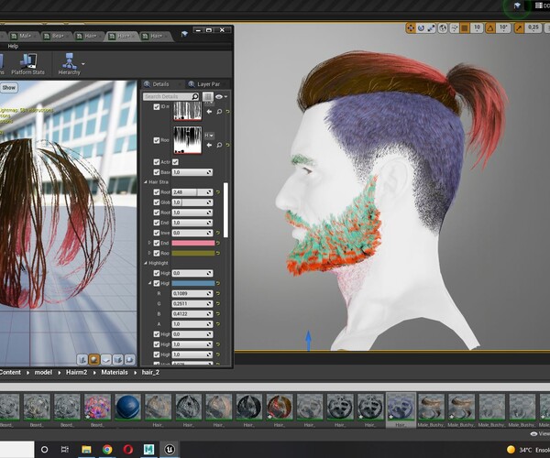This screenshot has height=458, width=550.
Task: Switch to the Layer Par tab
Action: pos(208,84)
